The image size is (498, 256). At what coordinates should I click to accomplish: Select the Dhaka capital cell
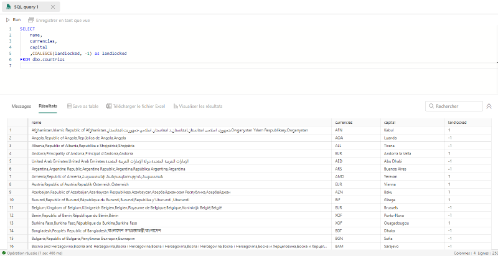click(413, 231)
